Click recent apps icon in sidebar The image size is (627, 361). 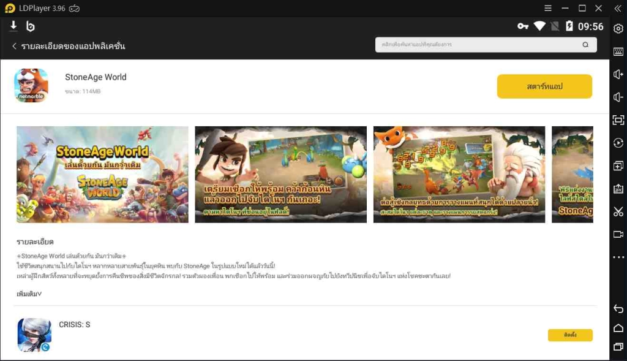click(618, 346)
